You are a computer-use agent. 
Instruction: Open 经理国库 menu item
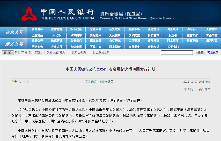(x=76, y=35)
